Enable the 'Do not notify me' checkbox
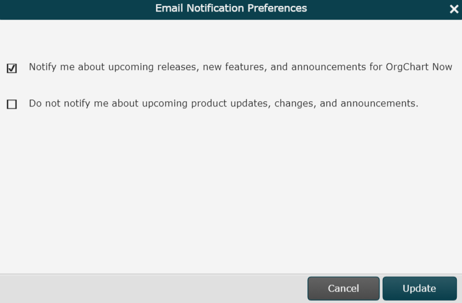The width and height of the screenshot is (462, 303). 12,105
